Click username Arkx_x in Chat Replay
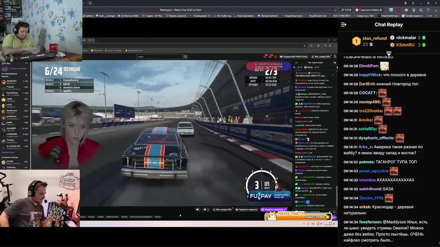This screenshot has height=247, width=440. point(365,147)
